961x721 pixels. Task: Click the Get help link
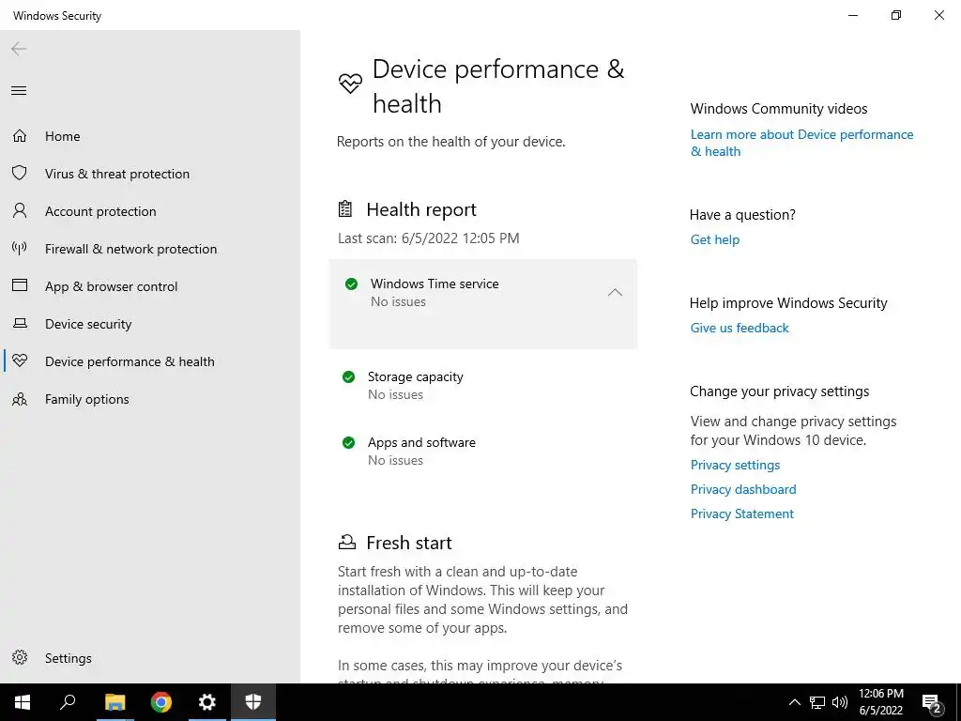(x=714, y=239)
